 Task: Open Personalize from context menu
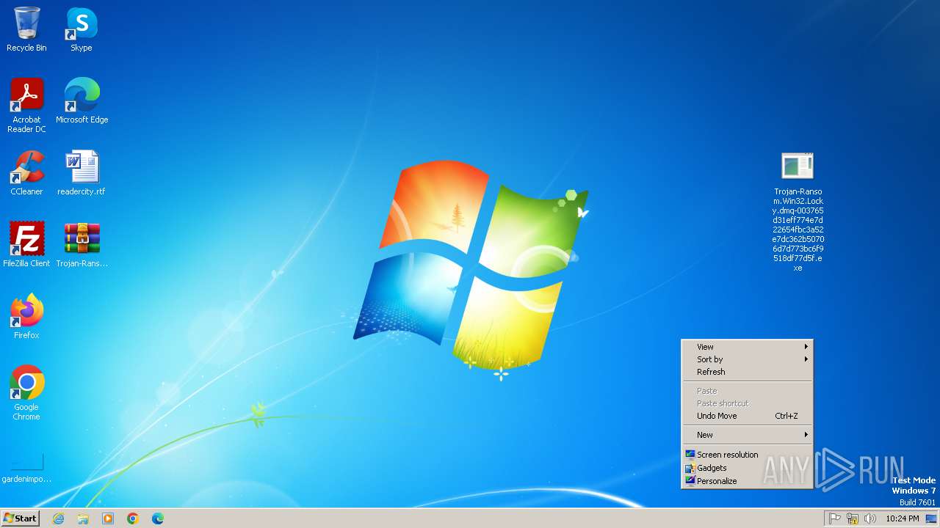[x=747, y=481]
